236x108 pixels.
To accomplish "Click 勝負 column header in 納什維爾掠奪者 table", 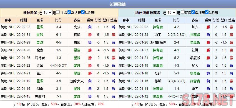I will point(208,20).
